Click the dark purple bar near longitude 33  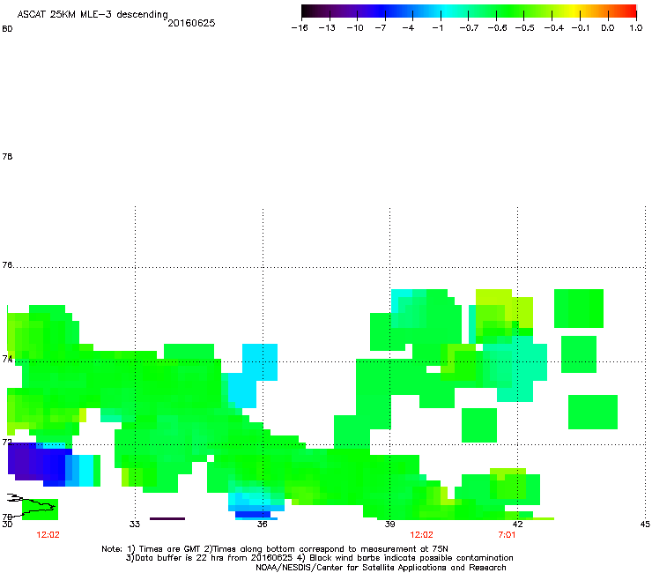click(167, 518)
